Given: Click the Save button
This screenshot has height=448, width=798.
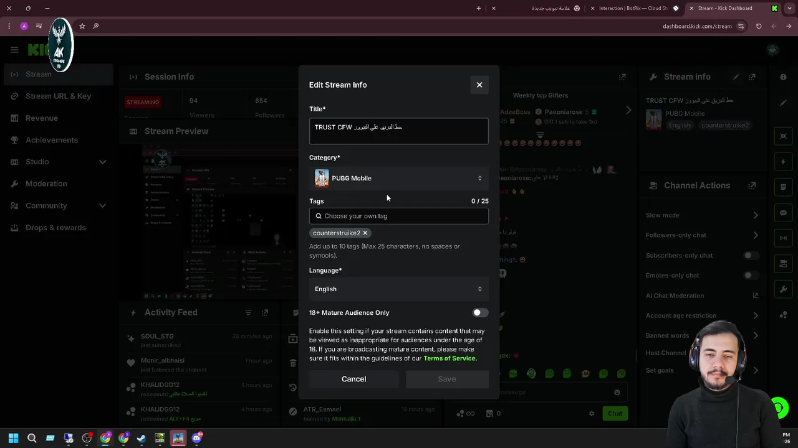Looking at the screenshot, I should (447, 379).
